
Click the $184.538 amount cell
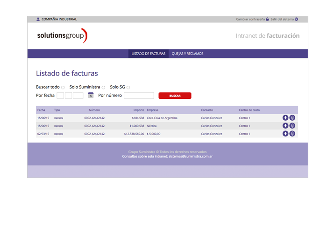pos(138,118)
